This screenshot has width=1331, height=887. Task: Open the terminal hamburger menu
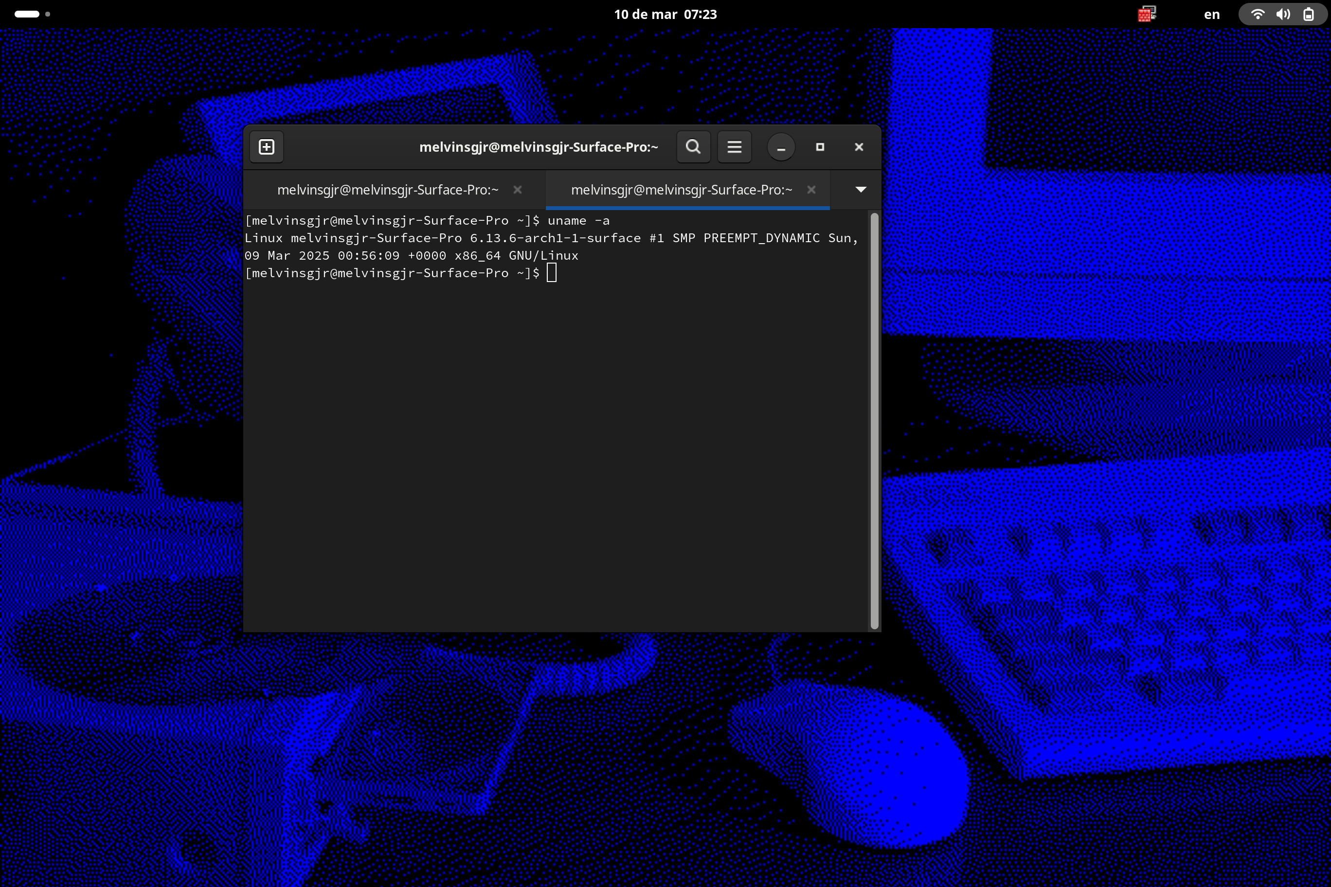click(x=734, y=147)
